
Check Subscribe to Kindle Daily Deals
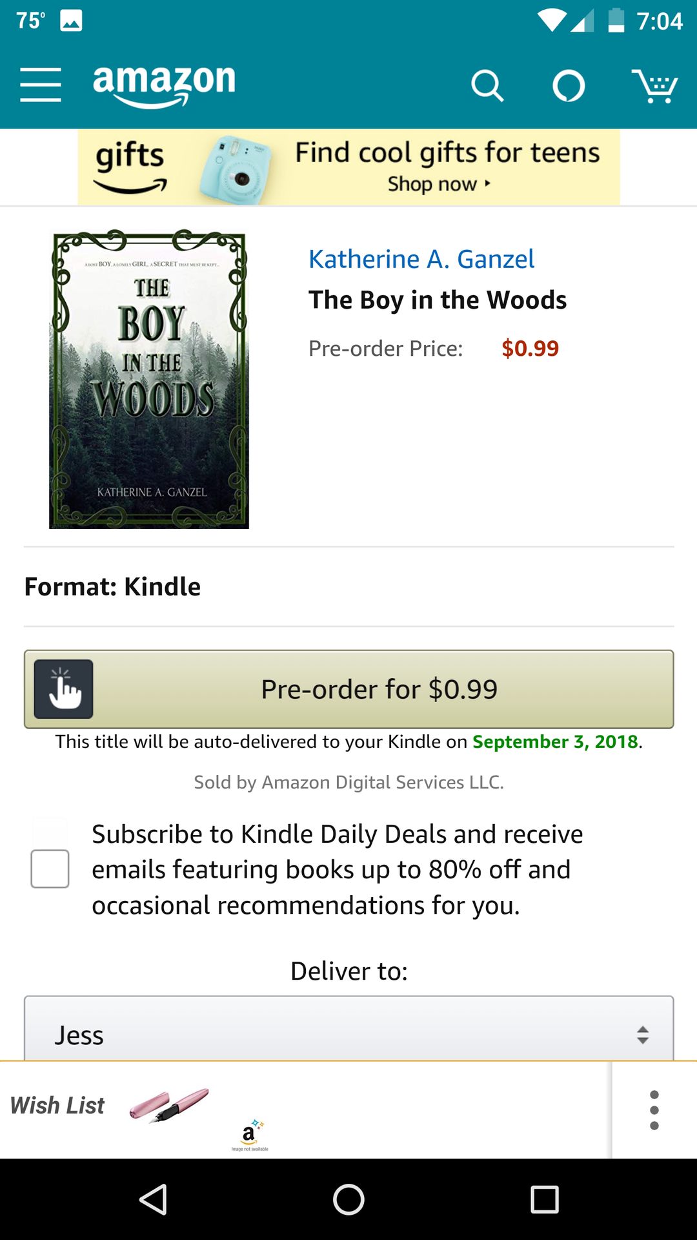point(50,869)
